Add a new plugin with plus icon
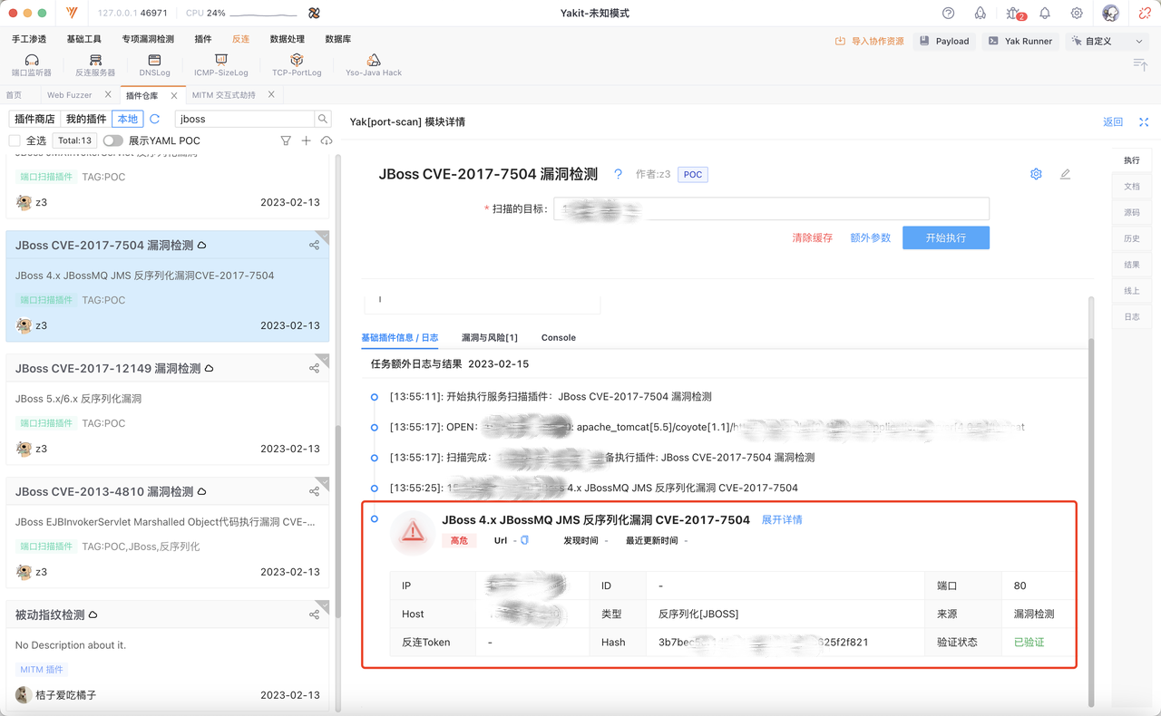Screen dimensions: 1161x716 [x=306, y=140]
